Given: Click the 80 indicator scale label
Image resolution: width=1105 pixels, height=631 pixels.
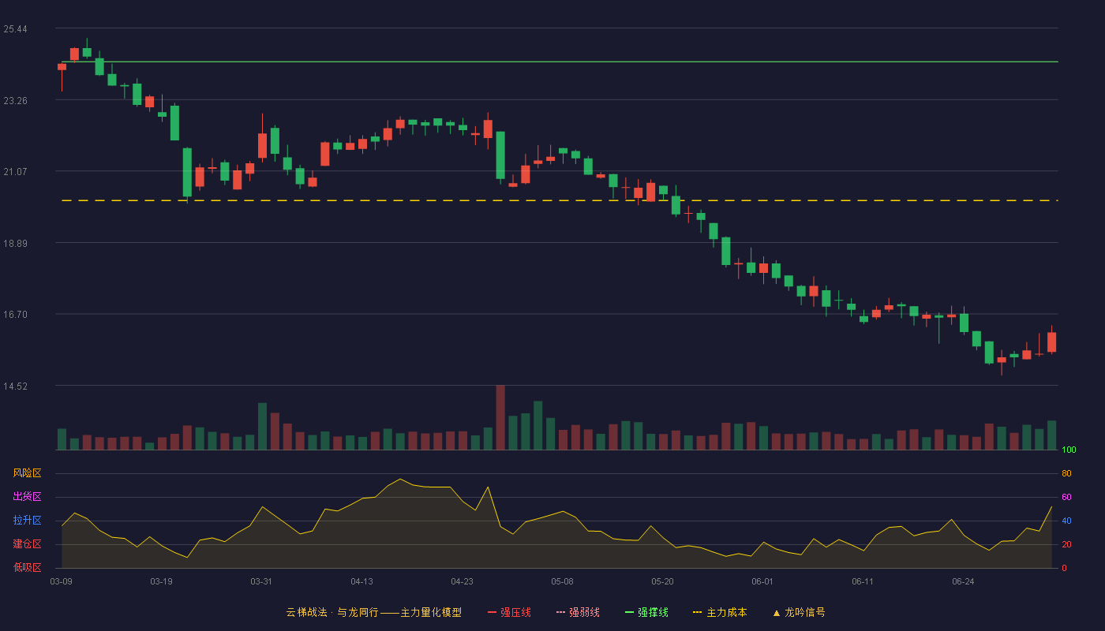Looking at the screenshot, I should 1066,473.
